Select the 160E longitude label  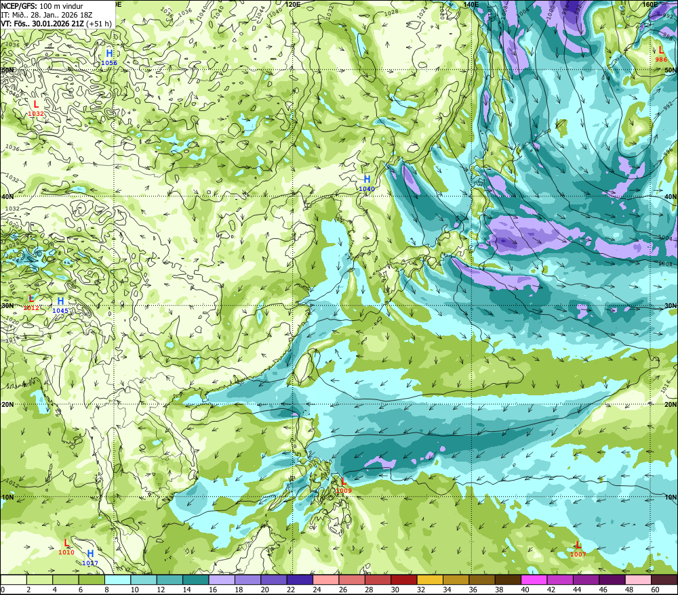650,4
